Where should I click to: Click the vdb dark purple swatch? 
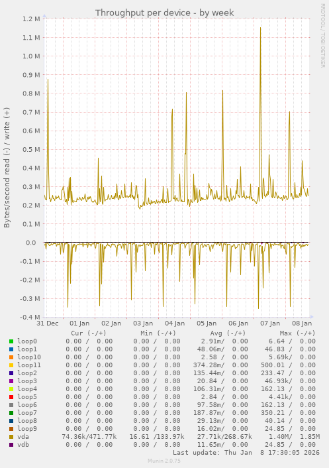pos(11,445)
